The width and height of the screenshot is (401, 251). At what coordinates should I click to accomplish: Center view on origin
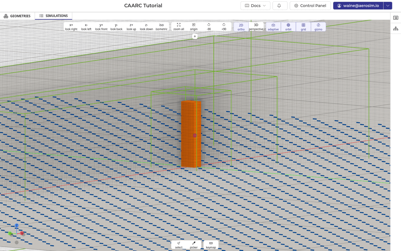[x=194, y=27]
